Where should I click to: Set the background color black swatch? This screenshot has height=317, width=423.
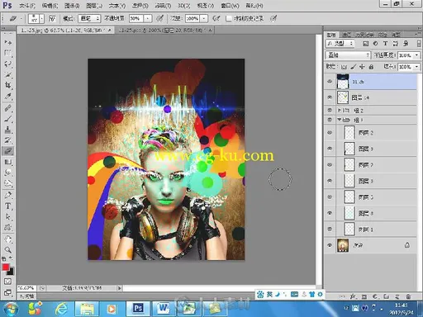[x=11, y=272]
